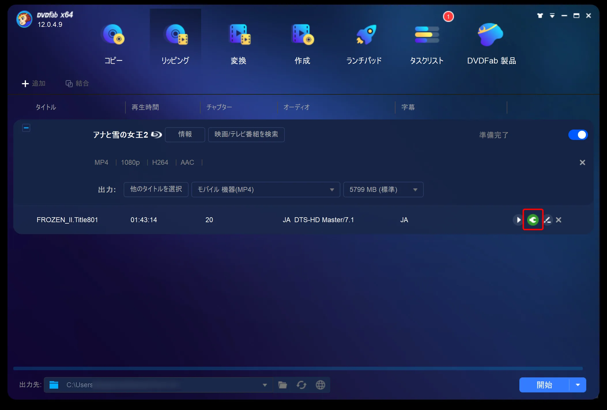Toggle the 準備完了 enable switch

click(578, 135)
